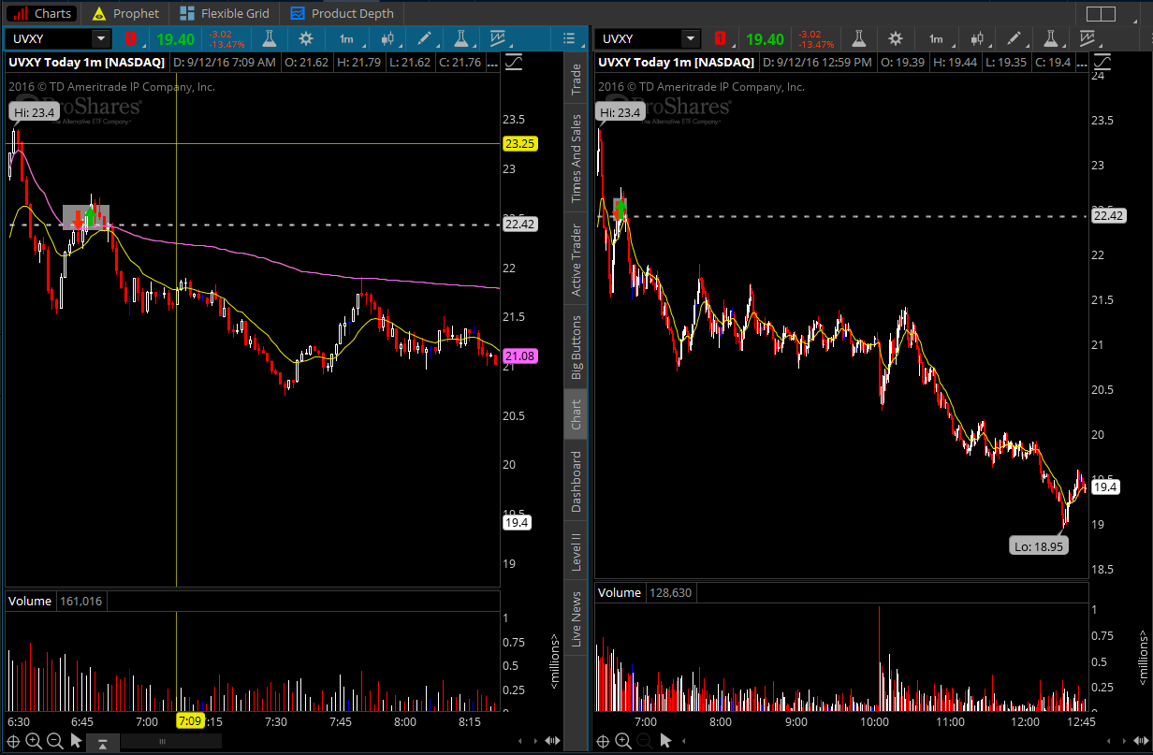Open the Active Trader side panel

[576, 260]
